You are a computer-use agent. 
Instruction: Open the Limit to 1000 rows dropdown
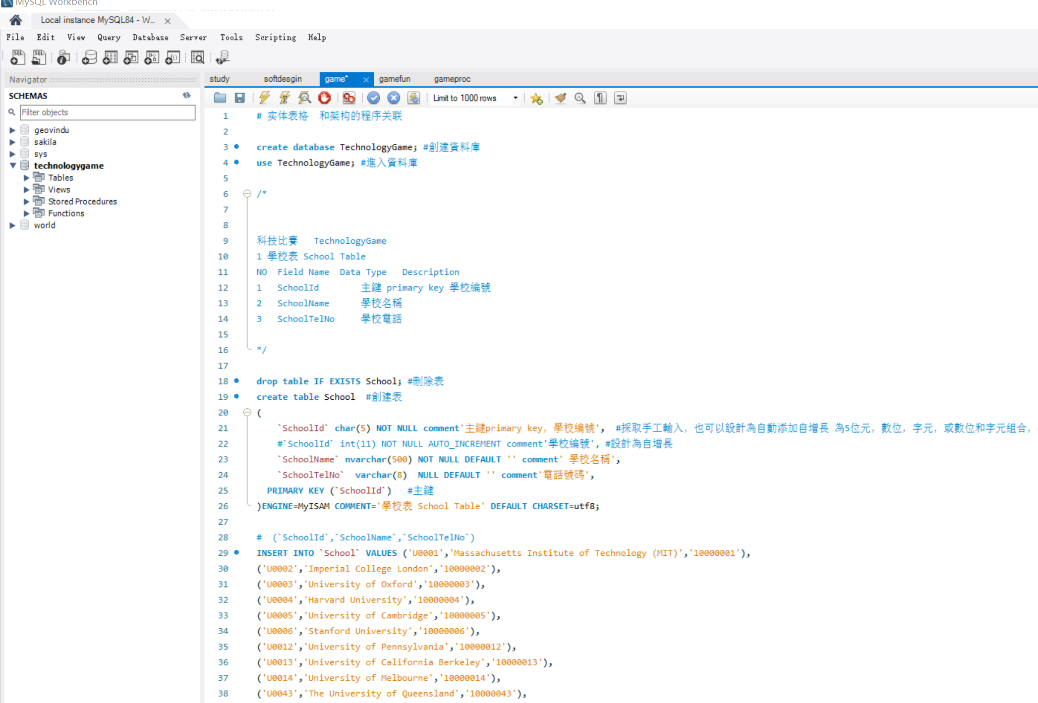[x=516, y=98]
